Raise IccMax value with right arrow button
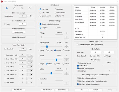Screen dimensions: 119x92 tap(68, 73)
